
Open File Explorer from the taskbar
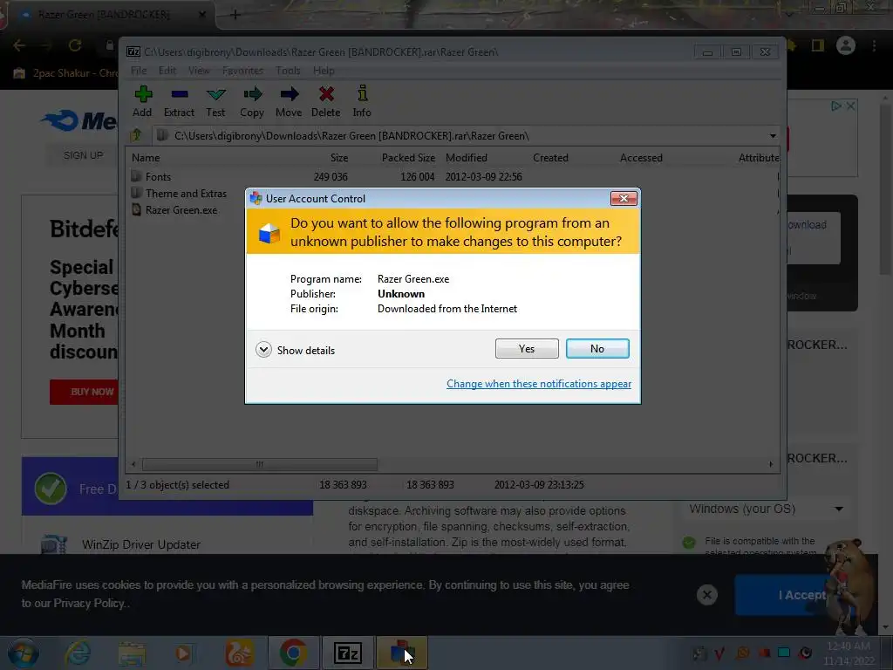[133, 653]
